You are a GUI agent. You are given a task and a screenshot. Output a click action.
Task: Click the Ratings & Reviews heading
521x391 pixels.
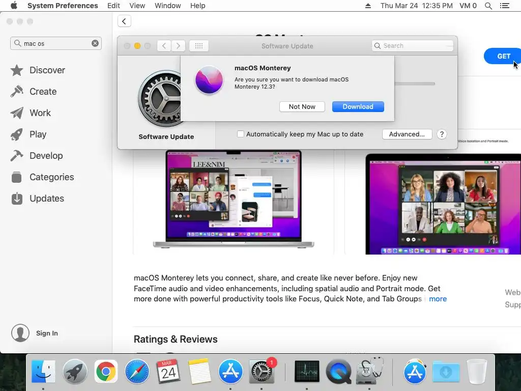[176, 339]
